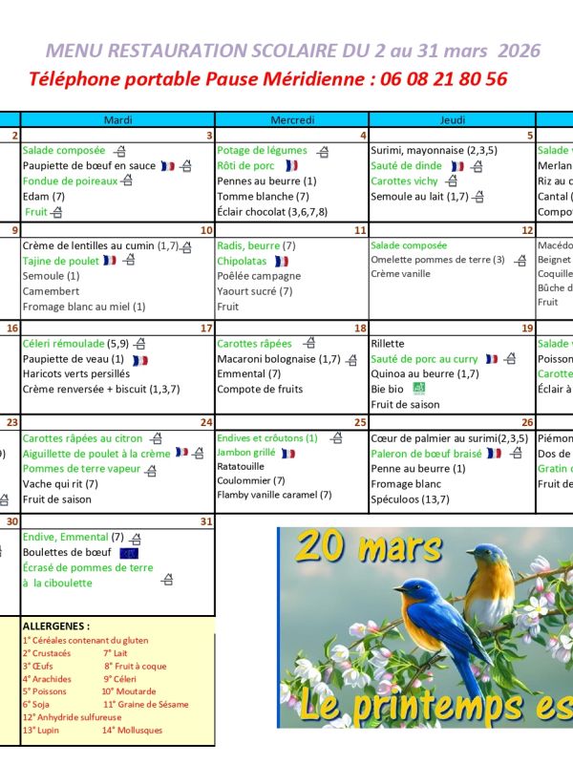
Task: Click the French flag beside Paleron de bœuf braisé
Action: coord(494,454)
